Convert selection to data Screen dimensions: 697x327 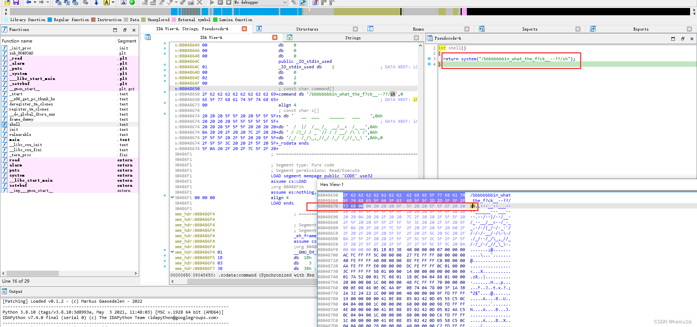[x=153, y=3]
